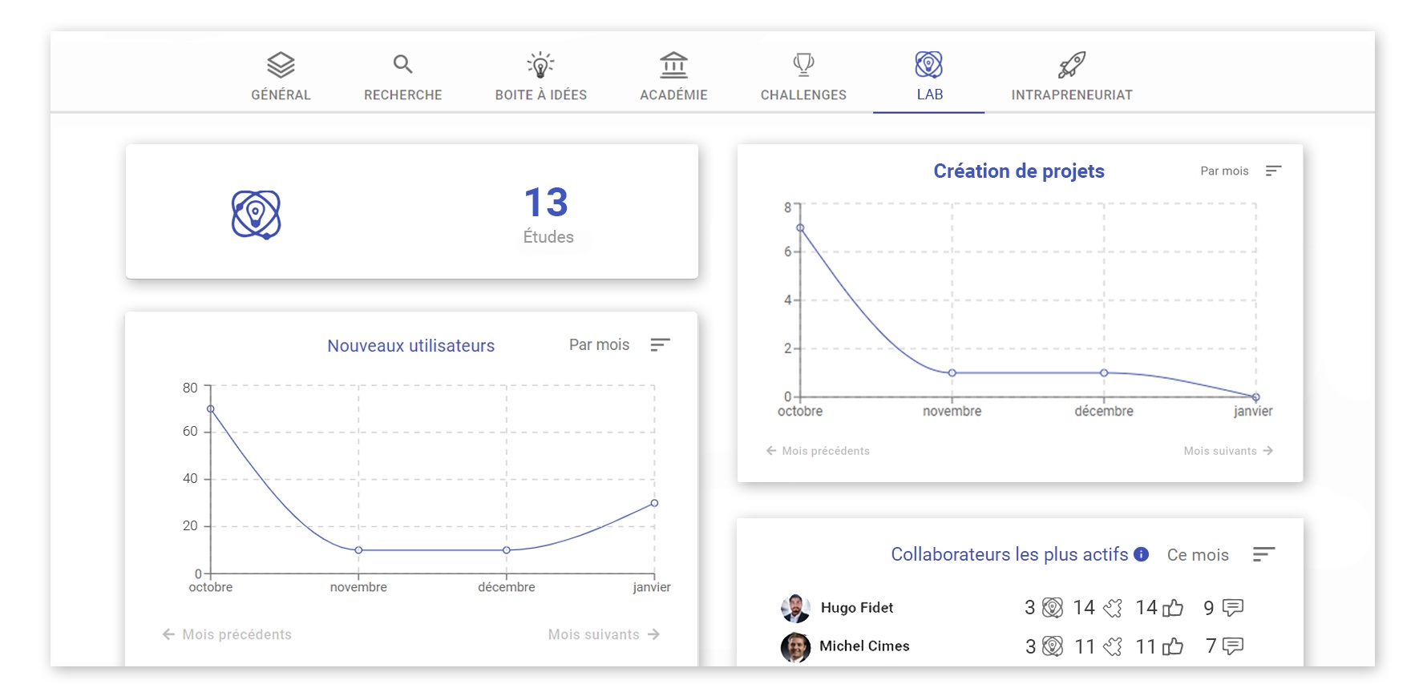Image resolution: width=1423 pixels, height=700 pixels.
Task: Click Mois suivants under Création de projets
Action: point(1228,451)
